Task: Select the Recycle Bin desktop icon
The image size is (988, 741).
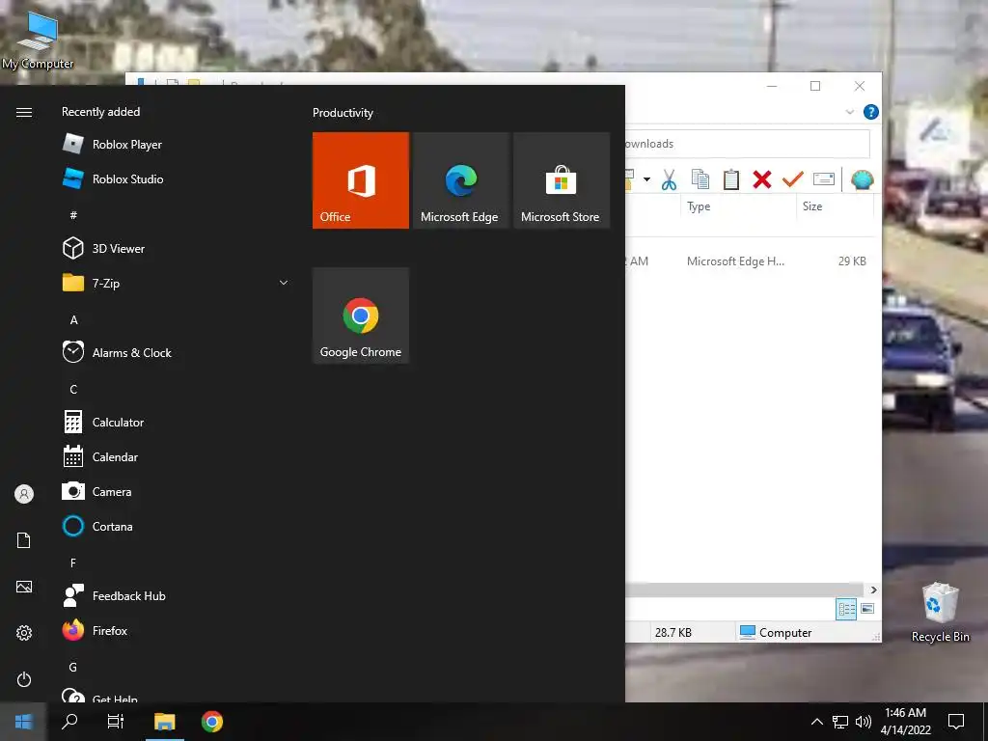Action: tap(940, 613)
